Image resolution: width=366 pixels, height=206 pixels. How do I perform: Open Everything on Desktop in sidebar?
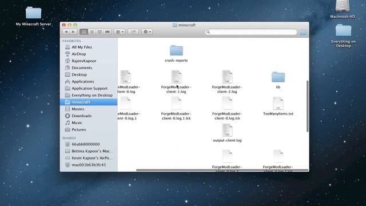[89, 96]
